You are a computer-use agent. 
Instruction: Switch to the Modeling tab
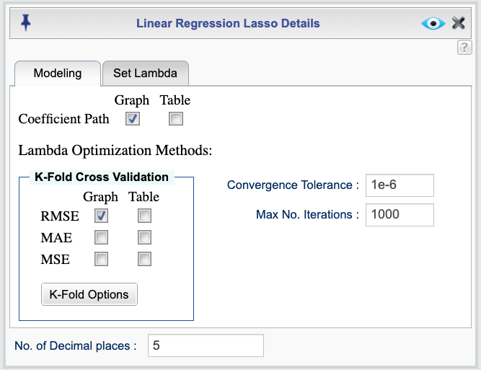58,74
